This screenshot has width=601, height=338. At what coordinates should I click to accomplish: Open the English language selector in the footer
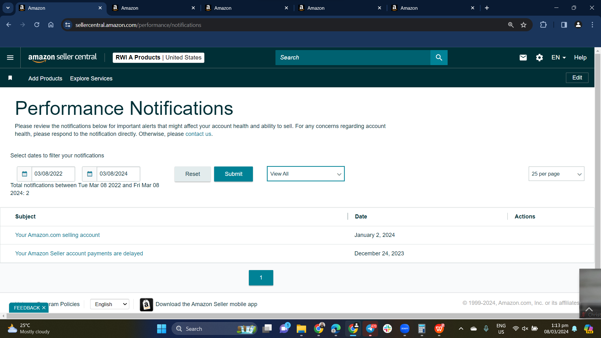[110, 304]
